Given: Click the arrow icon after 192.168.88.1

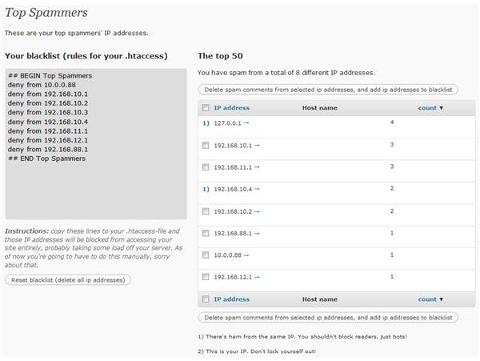Looking at the screenshot, I should [x=257, y=233].
